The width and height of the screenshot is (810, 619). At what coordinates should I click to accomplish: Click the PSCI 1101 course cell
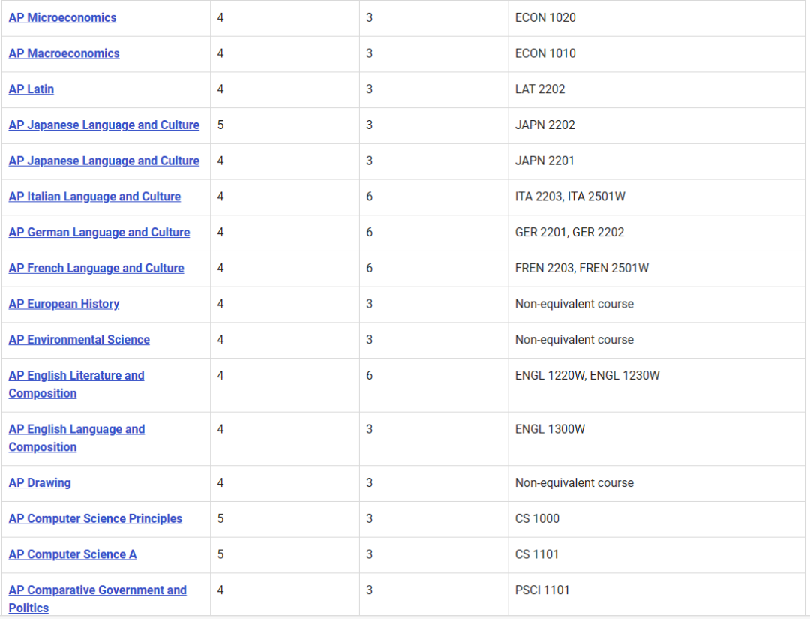[542, 590]
